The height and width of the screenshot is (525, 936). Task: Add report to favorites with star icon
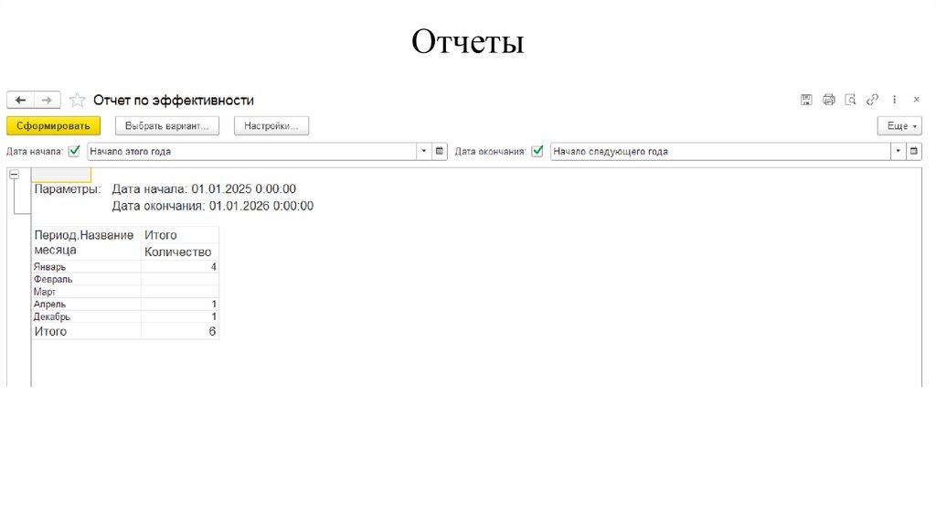[77, 100]
